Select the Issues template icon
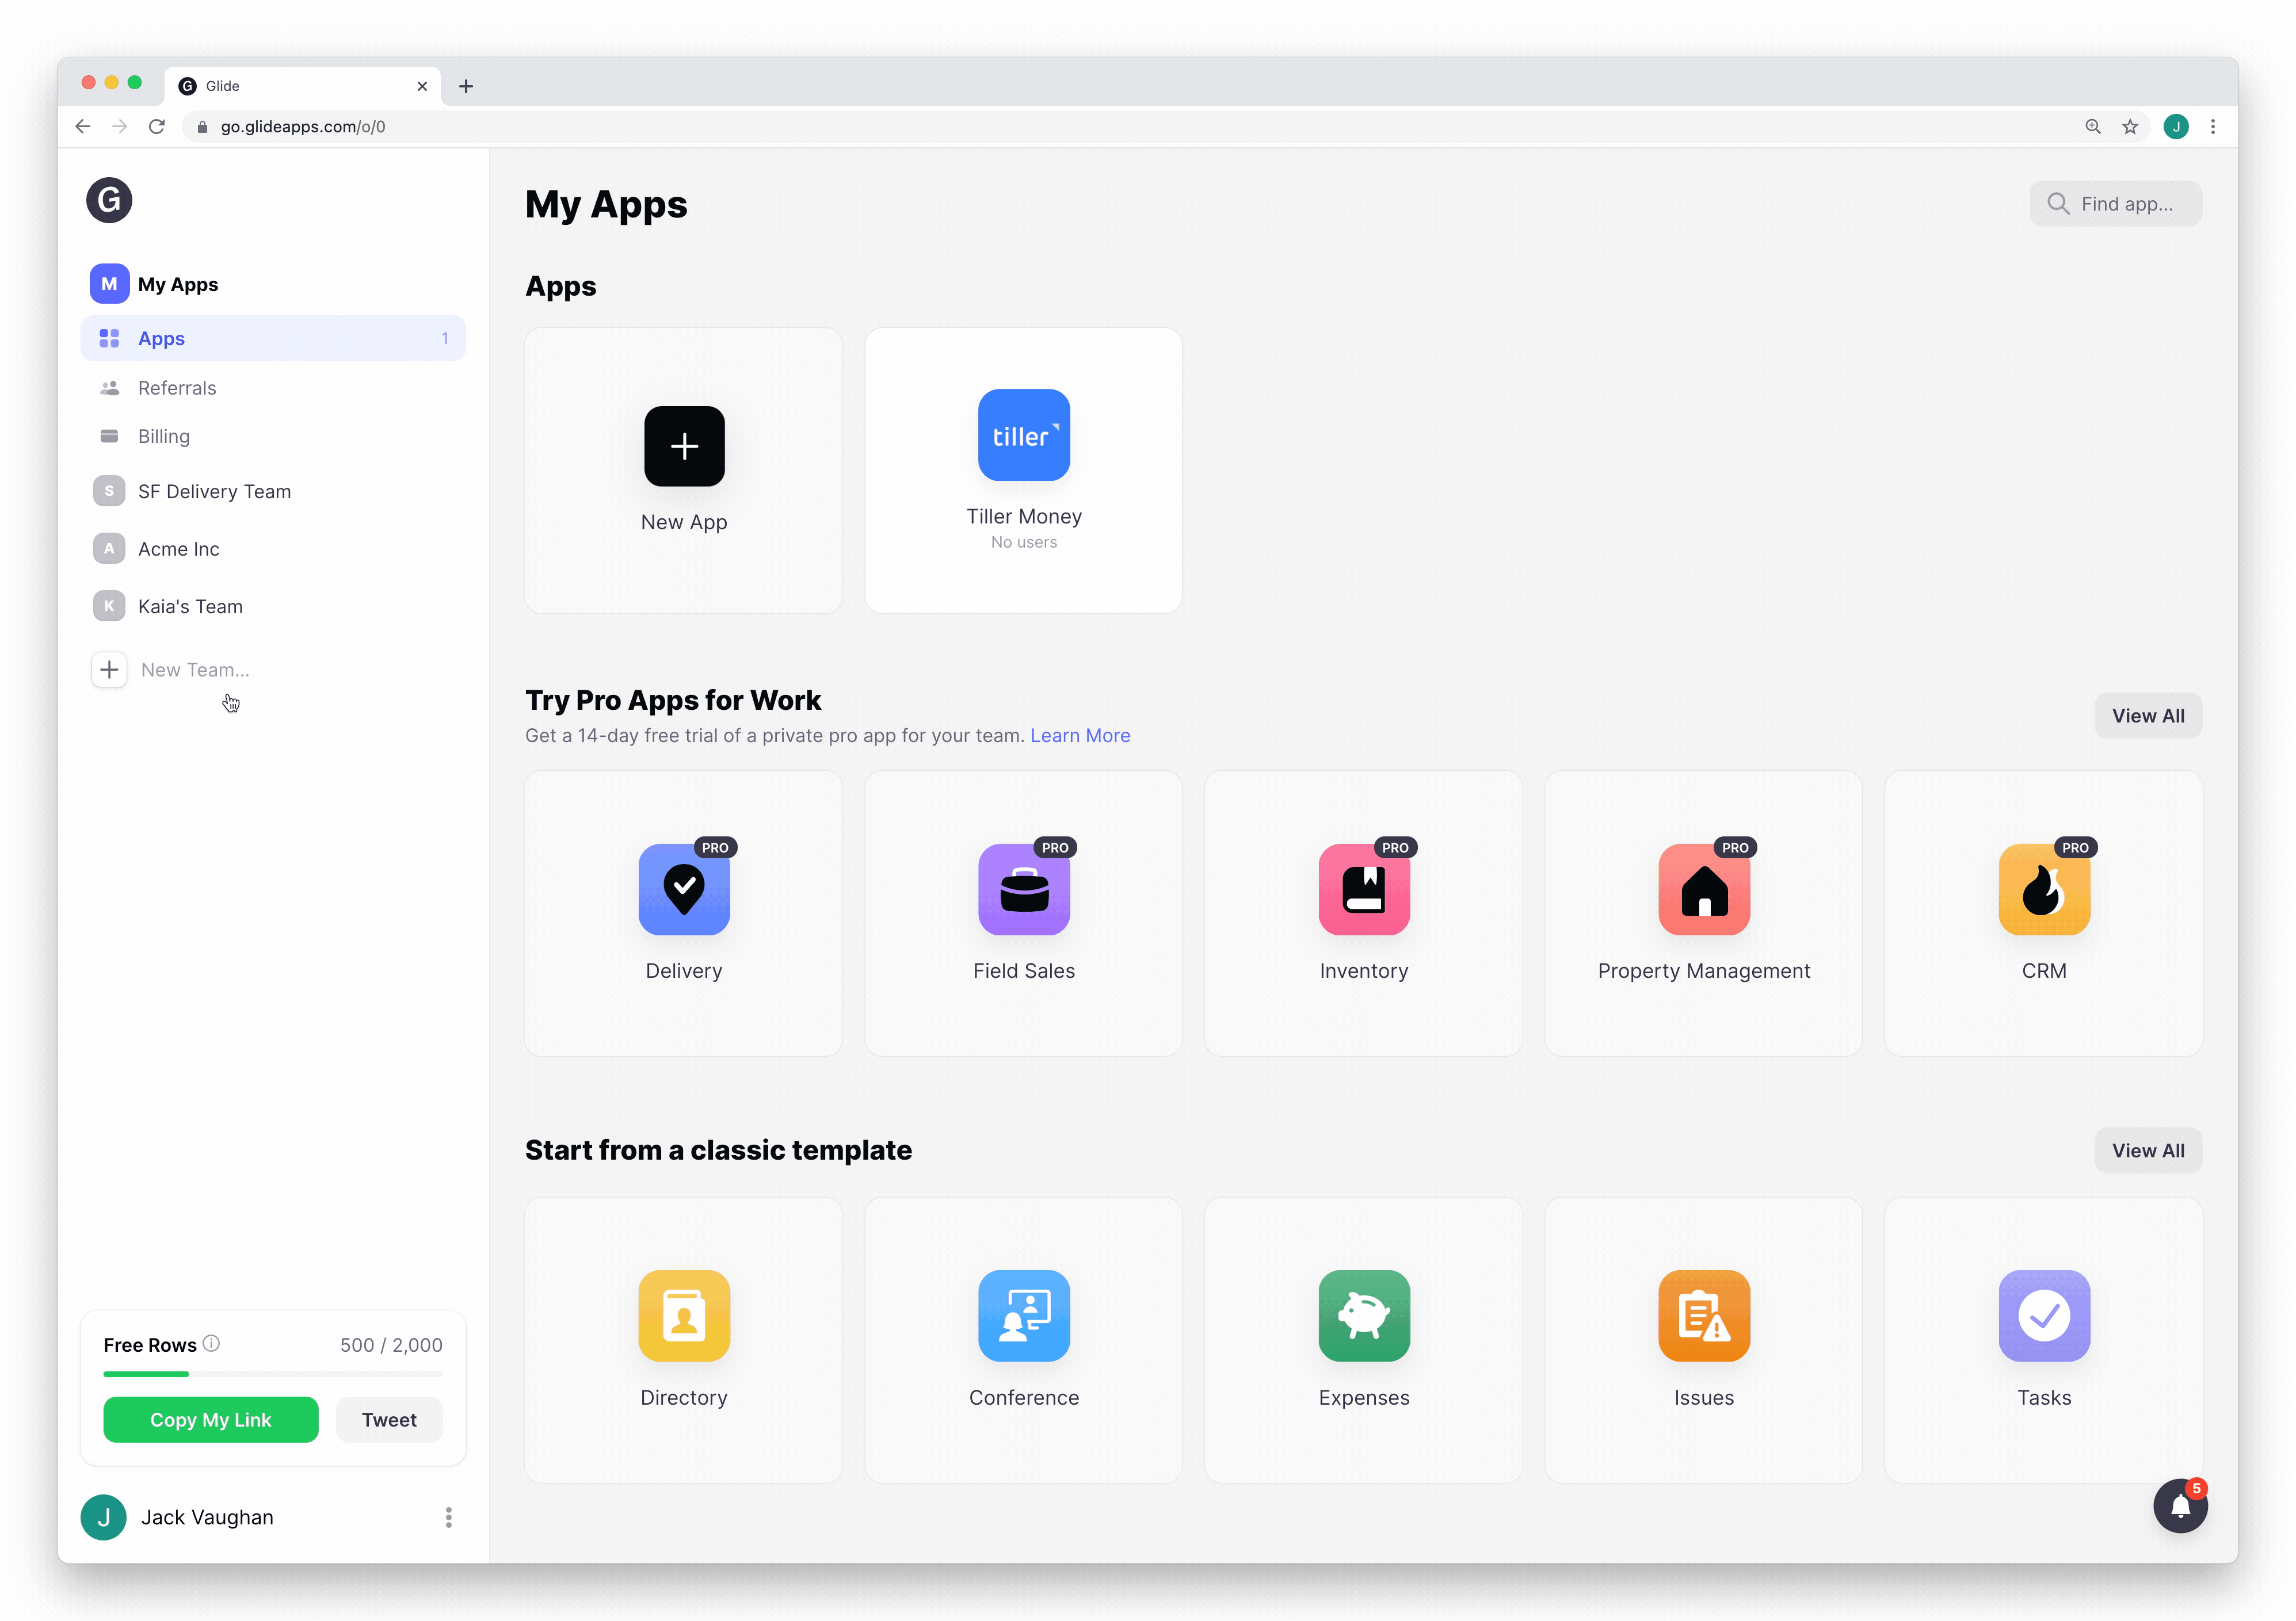This screenshot has height=1621, width=2296. pos(1703,1315)
